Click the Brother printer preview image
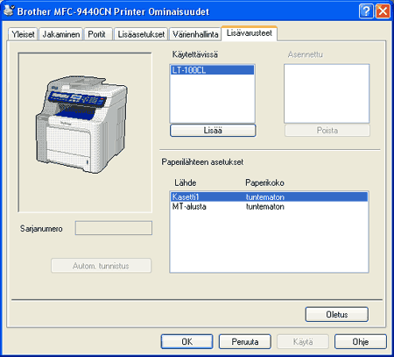The height and width of the screenshot is (357, 394). click(82, 124)
